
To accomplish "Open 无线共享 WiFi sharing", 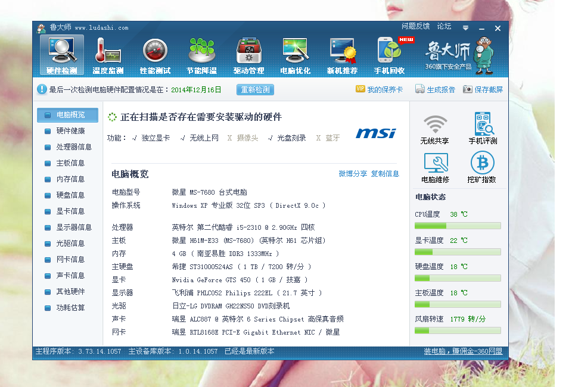I will (434, 129).
